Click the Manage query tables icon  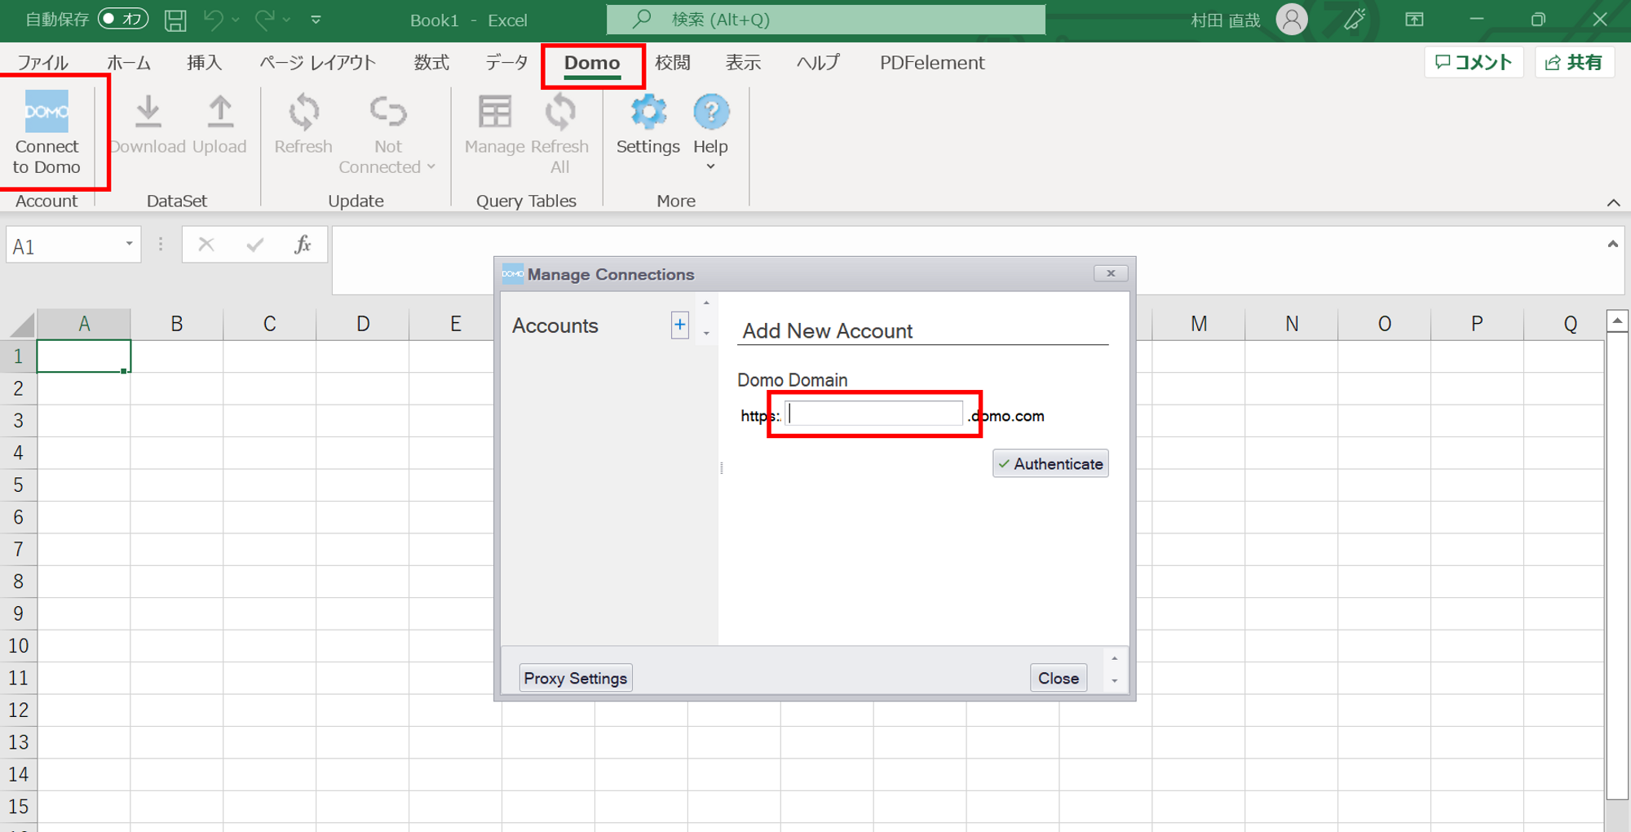pos(494,112)
